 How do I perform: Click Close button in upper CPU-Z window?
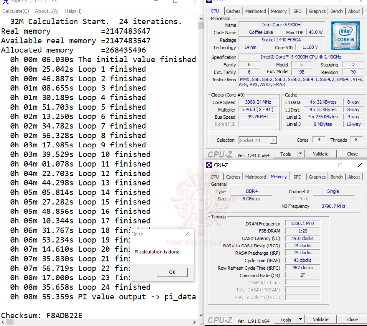(x=352, y=154)
